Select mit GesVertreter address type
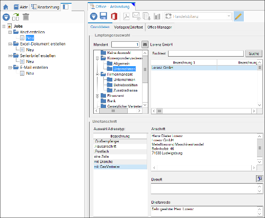 (x=120, y=167)
